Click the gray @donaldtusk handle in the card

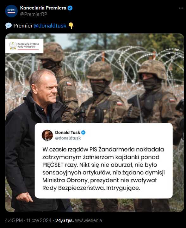pos(68,138)
